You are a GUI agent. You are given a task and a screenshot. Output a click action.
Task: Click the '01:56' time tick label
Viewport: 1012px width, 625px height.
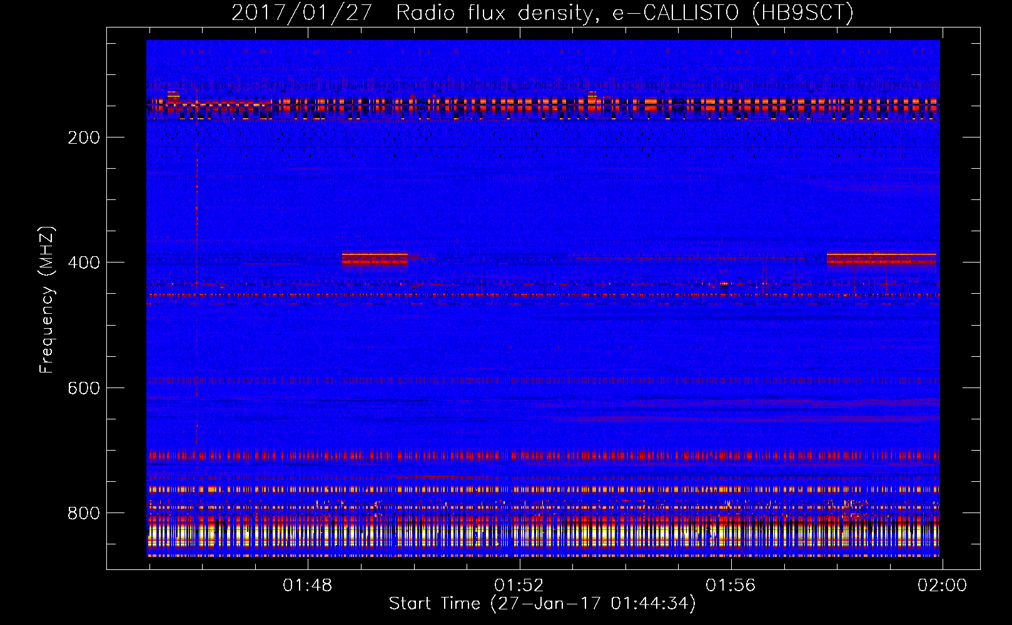click(x=731, y=586)
